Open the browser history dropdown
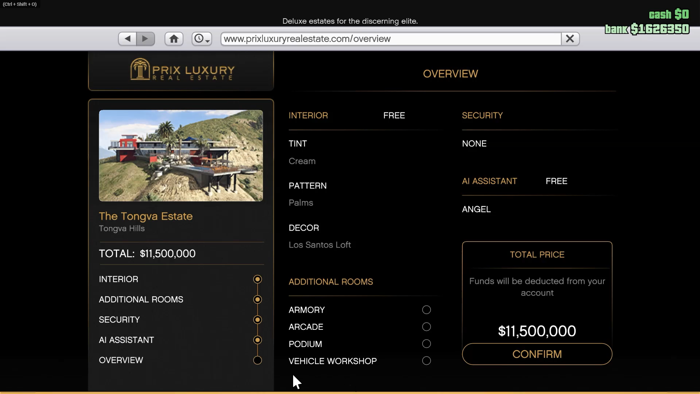The image size is (700, 394). click(202, 39)
